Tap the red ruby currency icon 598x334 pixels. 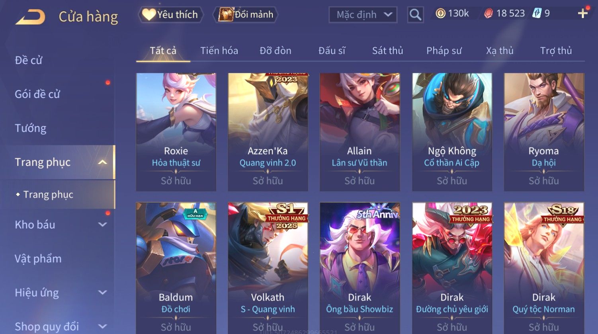tap(489, 14)
